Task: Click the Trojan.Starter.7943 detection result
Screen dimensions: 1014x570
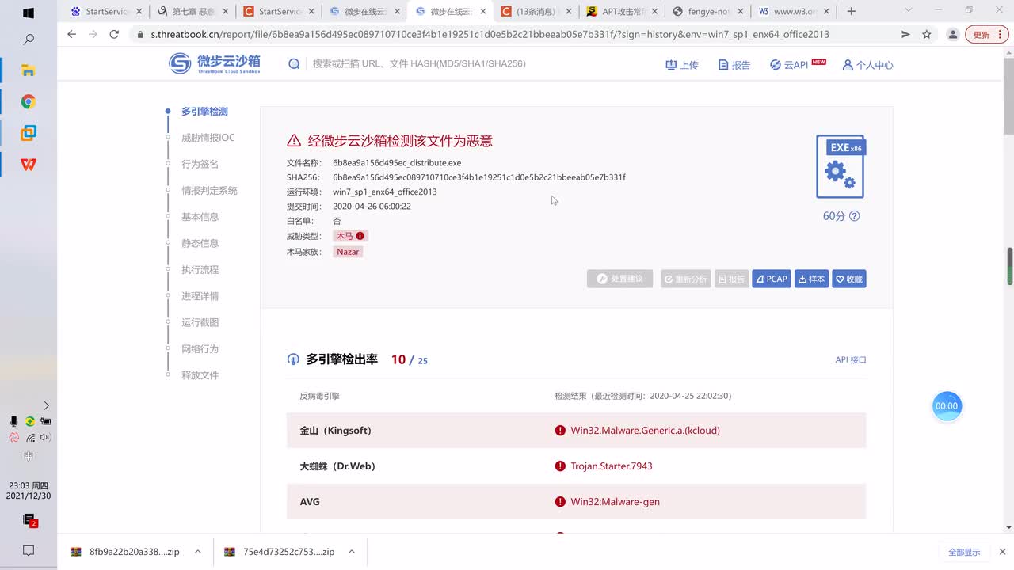Action: point(612,466)
